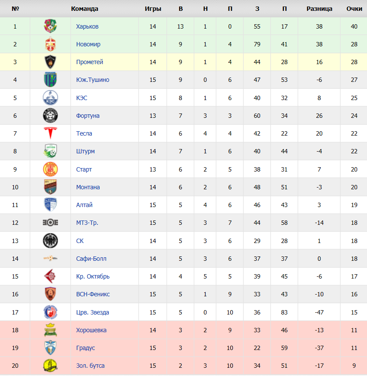
Task: Open the Юж.Тушино team link
Action: [x=93, y=80]
